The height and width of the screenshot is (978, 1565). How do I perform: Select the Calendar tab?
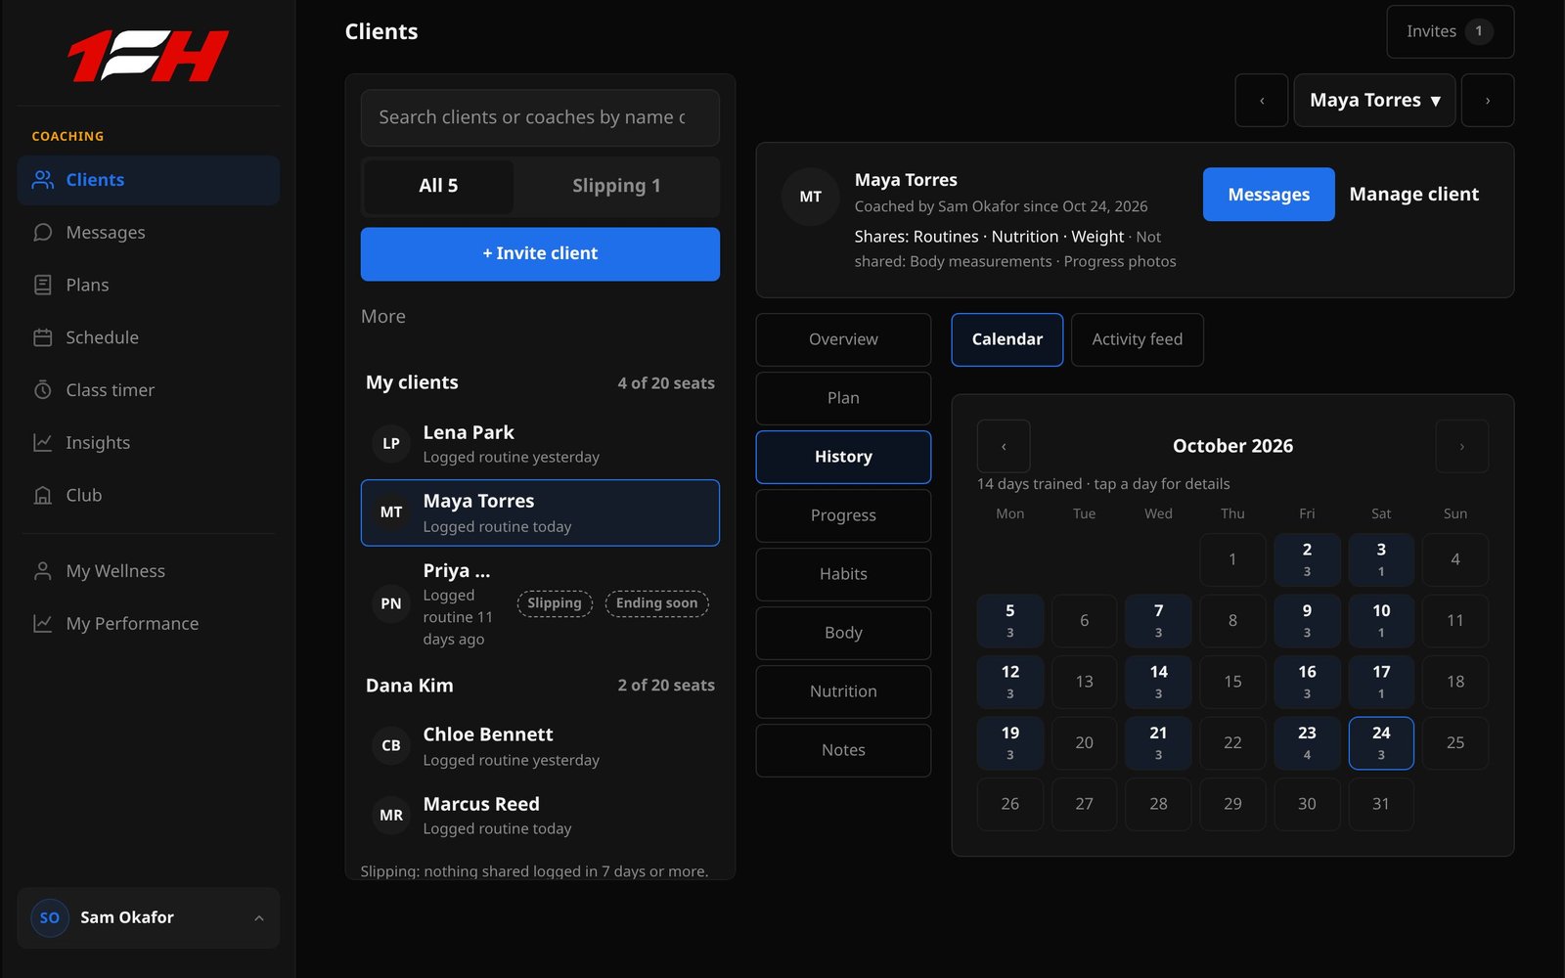1007,339
